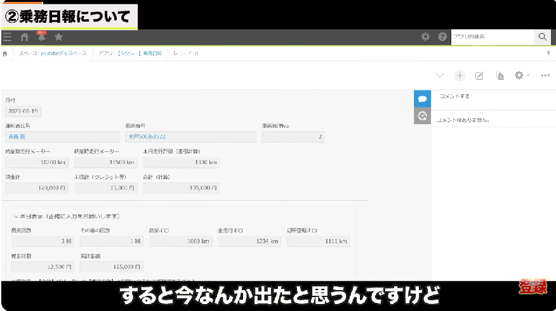The width and height of the screenshot is (556, 311).
Task: Edit the record with pencil icon
Action: (x=480, y=75)
